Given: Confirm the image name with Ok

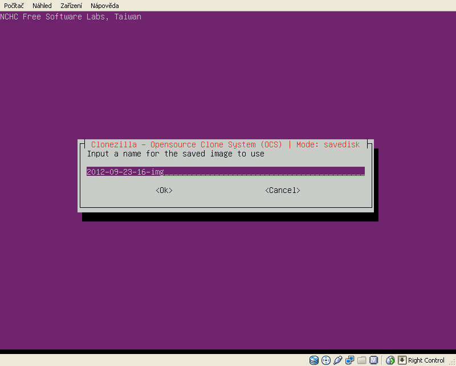Looking at the screenshot, I should [x=164, y=190].
